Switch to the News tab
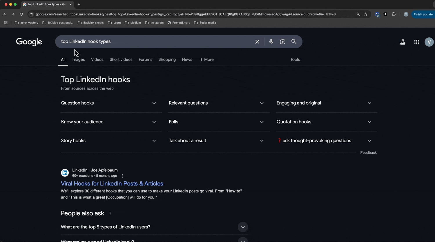 point(187,59)
